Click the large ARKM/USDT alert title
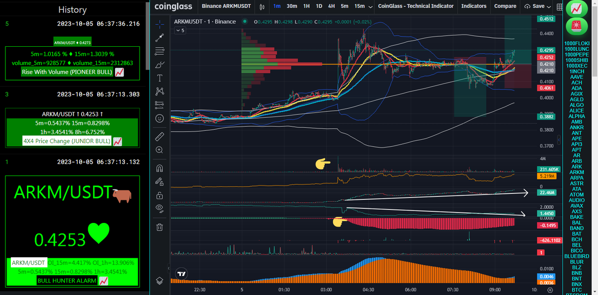Screen dimensions: 598x295 pos(63,193)
